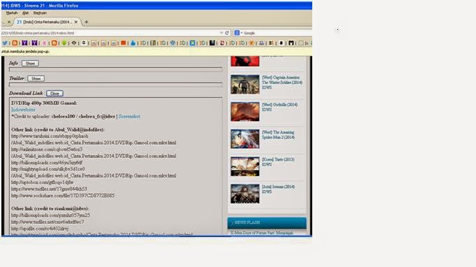The height and width of the screenshot is (267, 476).
Task: Open the billionuploads.com pzmhz link
Action: pyautogui.click(x=50, y=216)
